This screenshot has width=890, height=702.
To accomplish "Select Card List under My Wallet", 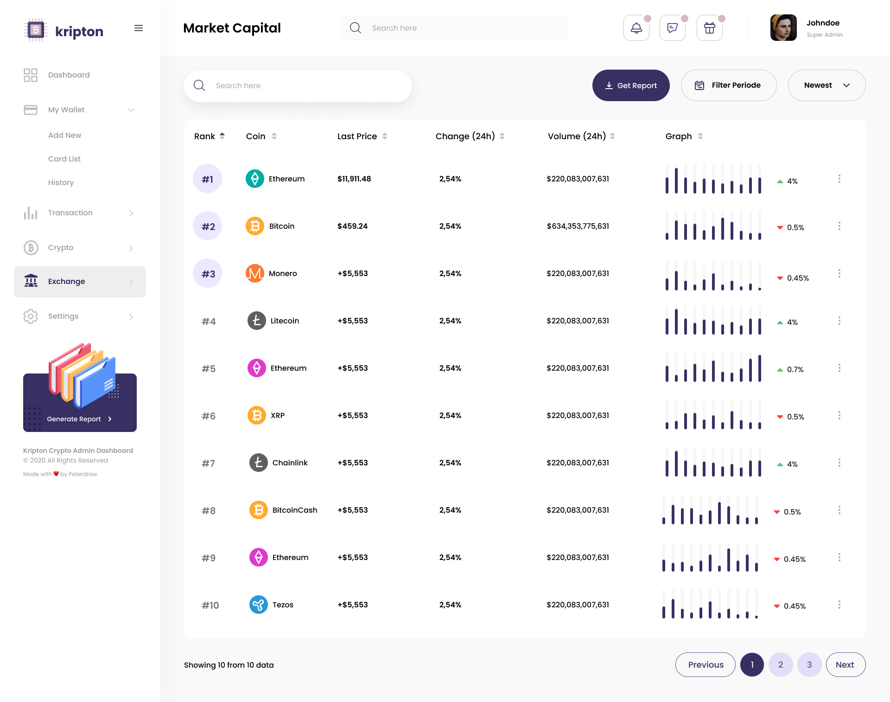I will point(64,159).
